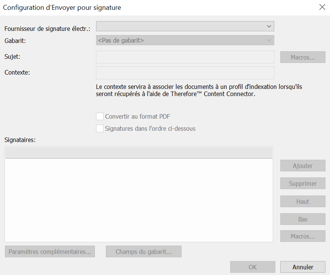This screenshot has width=330, height=275.
Task: Move signer up with Haut button
Action: point(302,202)
